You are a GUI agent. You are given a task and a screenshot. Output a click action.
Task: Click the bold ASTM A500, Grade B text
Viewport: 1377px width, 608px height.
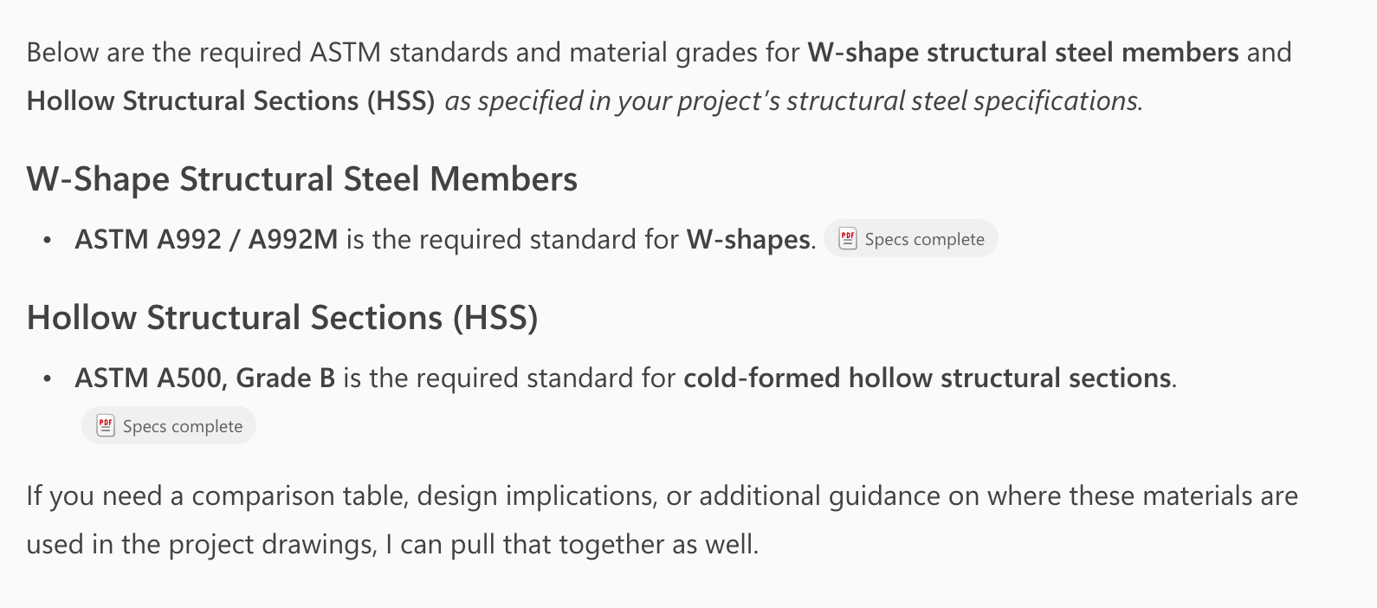click(x=204, y=378)
